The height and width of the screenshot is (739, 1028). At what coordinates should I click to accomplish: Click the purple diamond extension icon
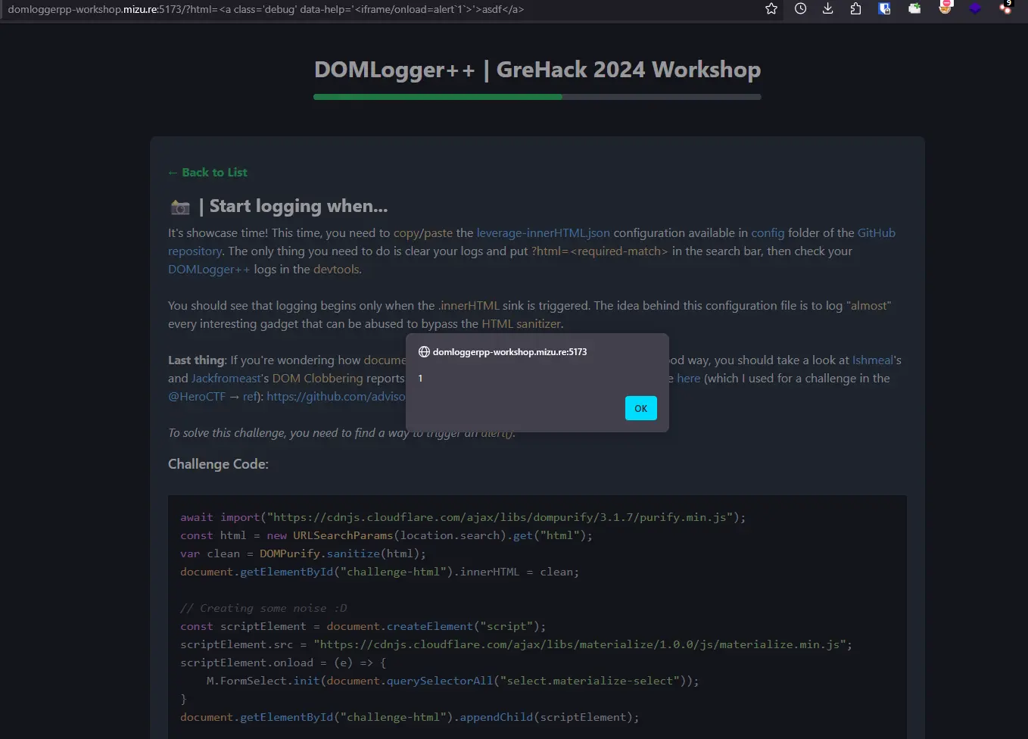point(975,9)
